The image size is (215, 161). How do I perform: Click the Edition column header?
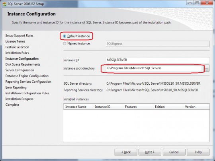168,107
